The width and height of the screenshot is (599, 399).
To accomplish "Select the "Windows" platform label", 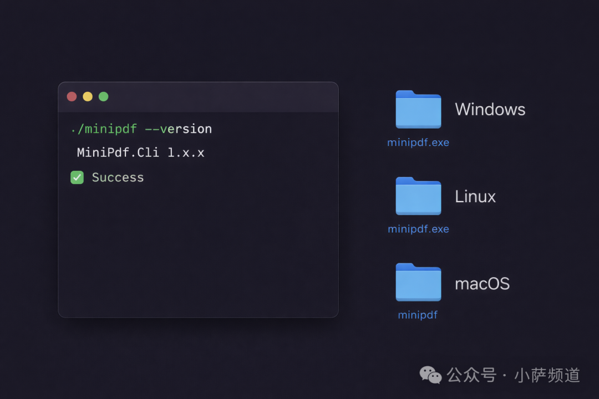I will coord(490,109).
